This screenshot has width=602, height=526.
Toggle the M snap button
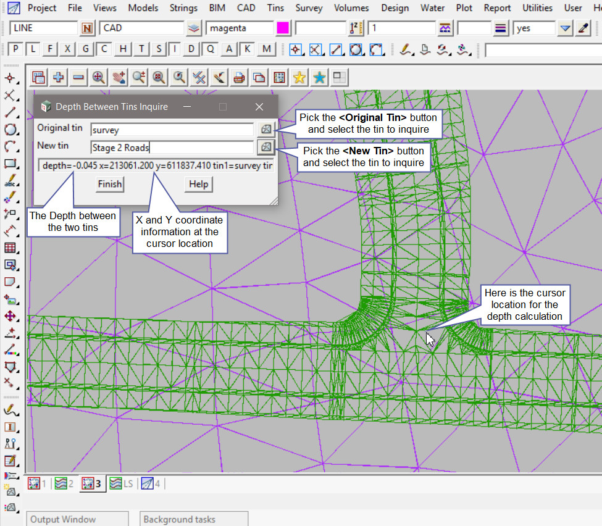click(x=266, y=49)
